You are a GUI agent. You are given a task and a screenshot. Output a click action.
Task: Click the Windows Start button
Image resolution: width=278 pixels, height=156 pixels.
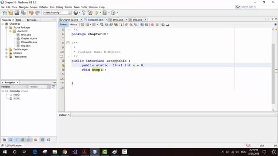point(5,152)
